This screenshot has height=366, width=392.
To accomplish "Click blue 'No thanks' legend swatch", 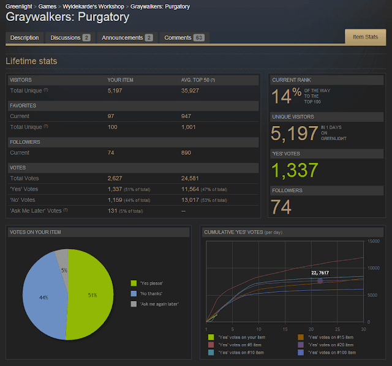I will point(134,294).
